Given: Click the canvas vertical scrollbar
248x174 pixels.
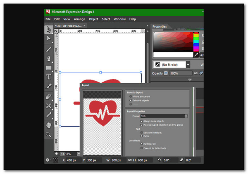Looking at the screenshot, I should point(148,63).
